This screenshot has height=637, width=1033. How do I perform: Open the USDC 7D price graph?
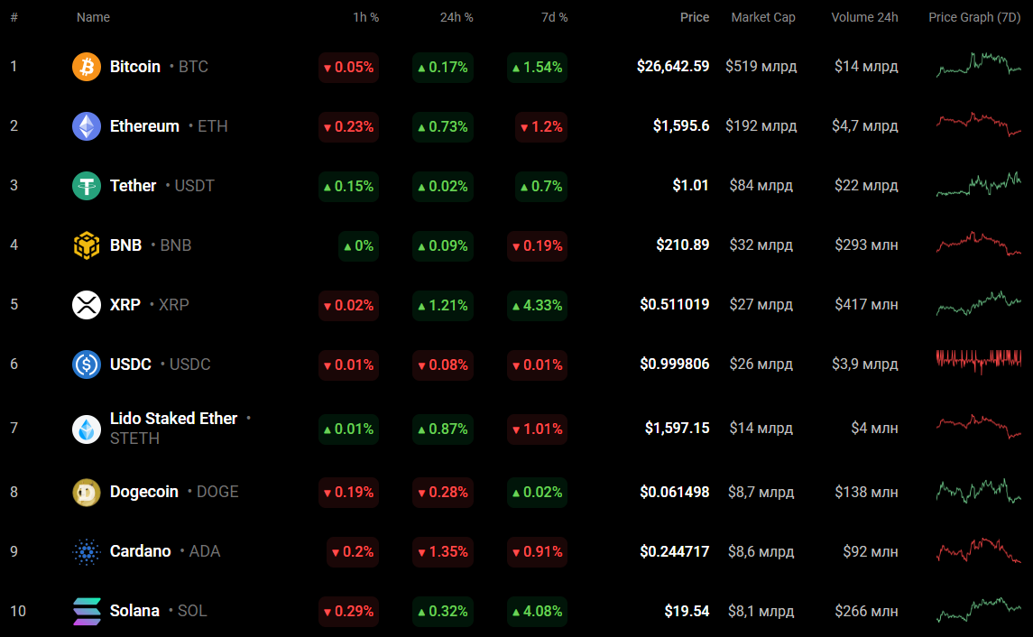tap(979, 363)
